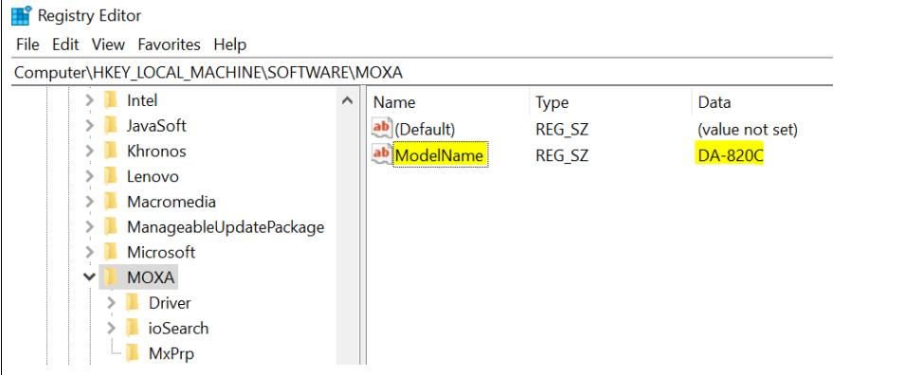924x375 pixels.
Task: Open the Favorites menu
Action: tap(169, 45)
